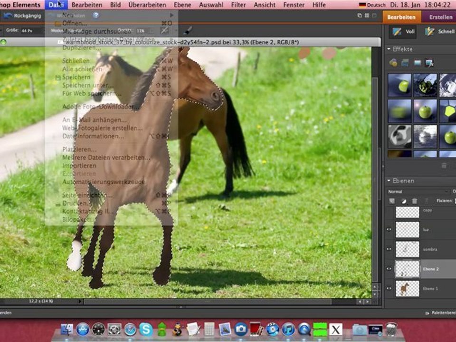456x342 pixels.
Task: Hide the sombra layer with eye icon
Action: [389, 249]
